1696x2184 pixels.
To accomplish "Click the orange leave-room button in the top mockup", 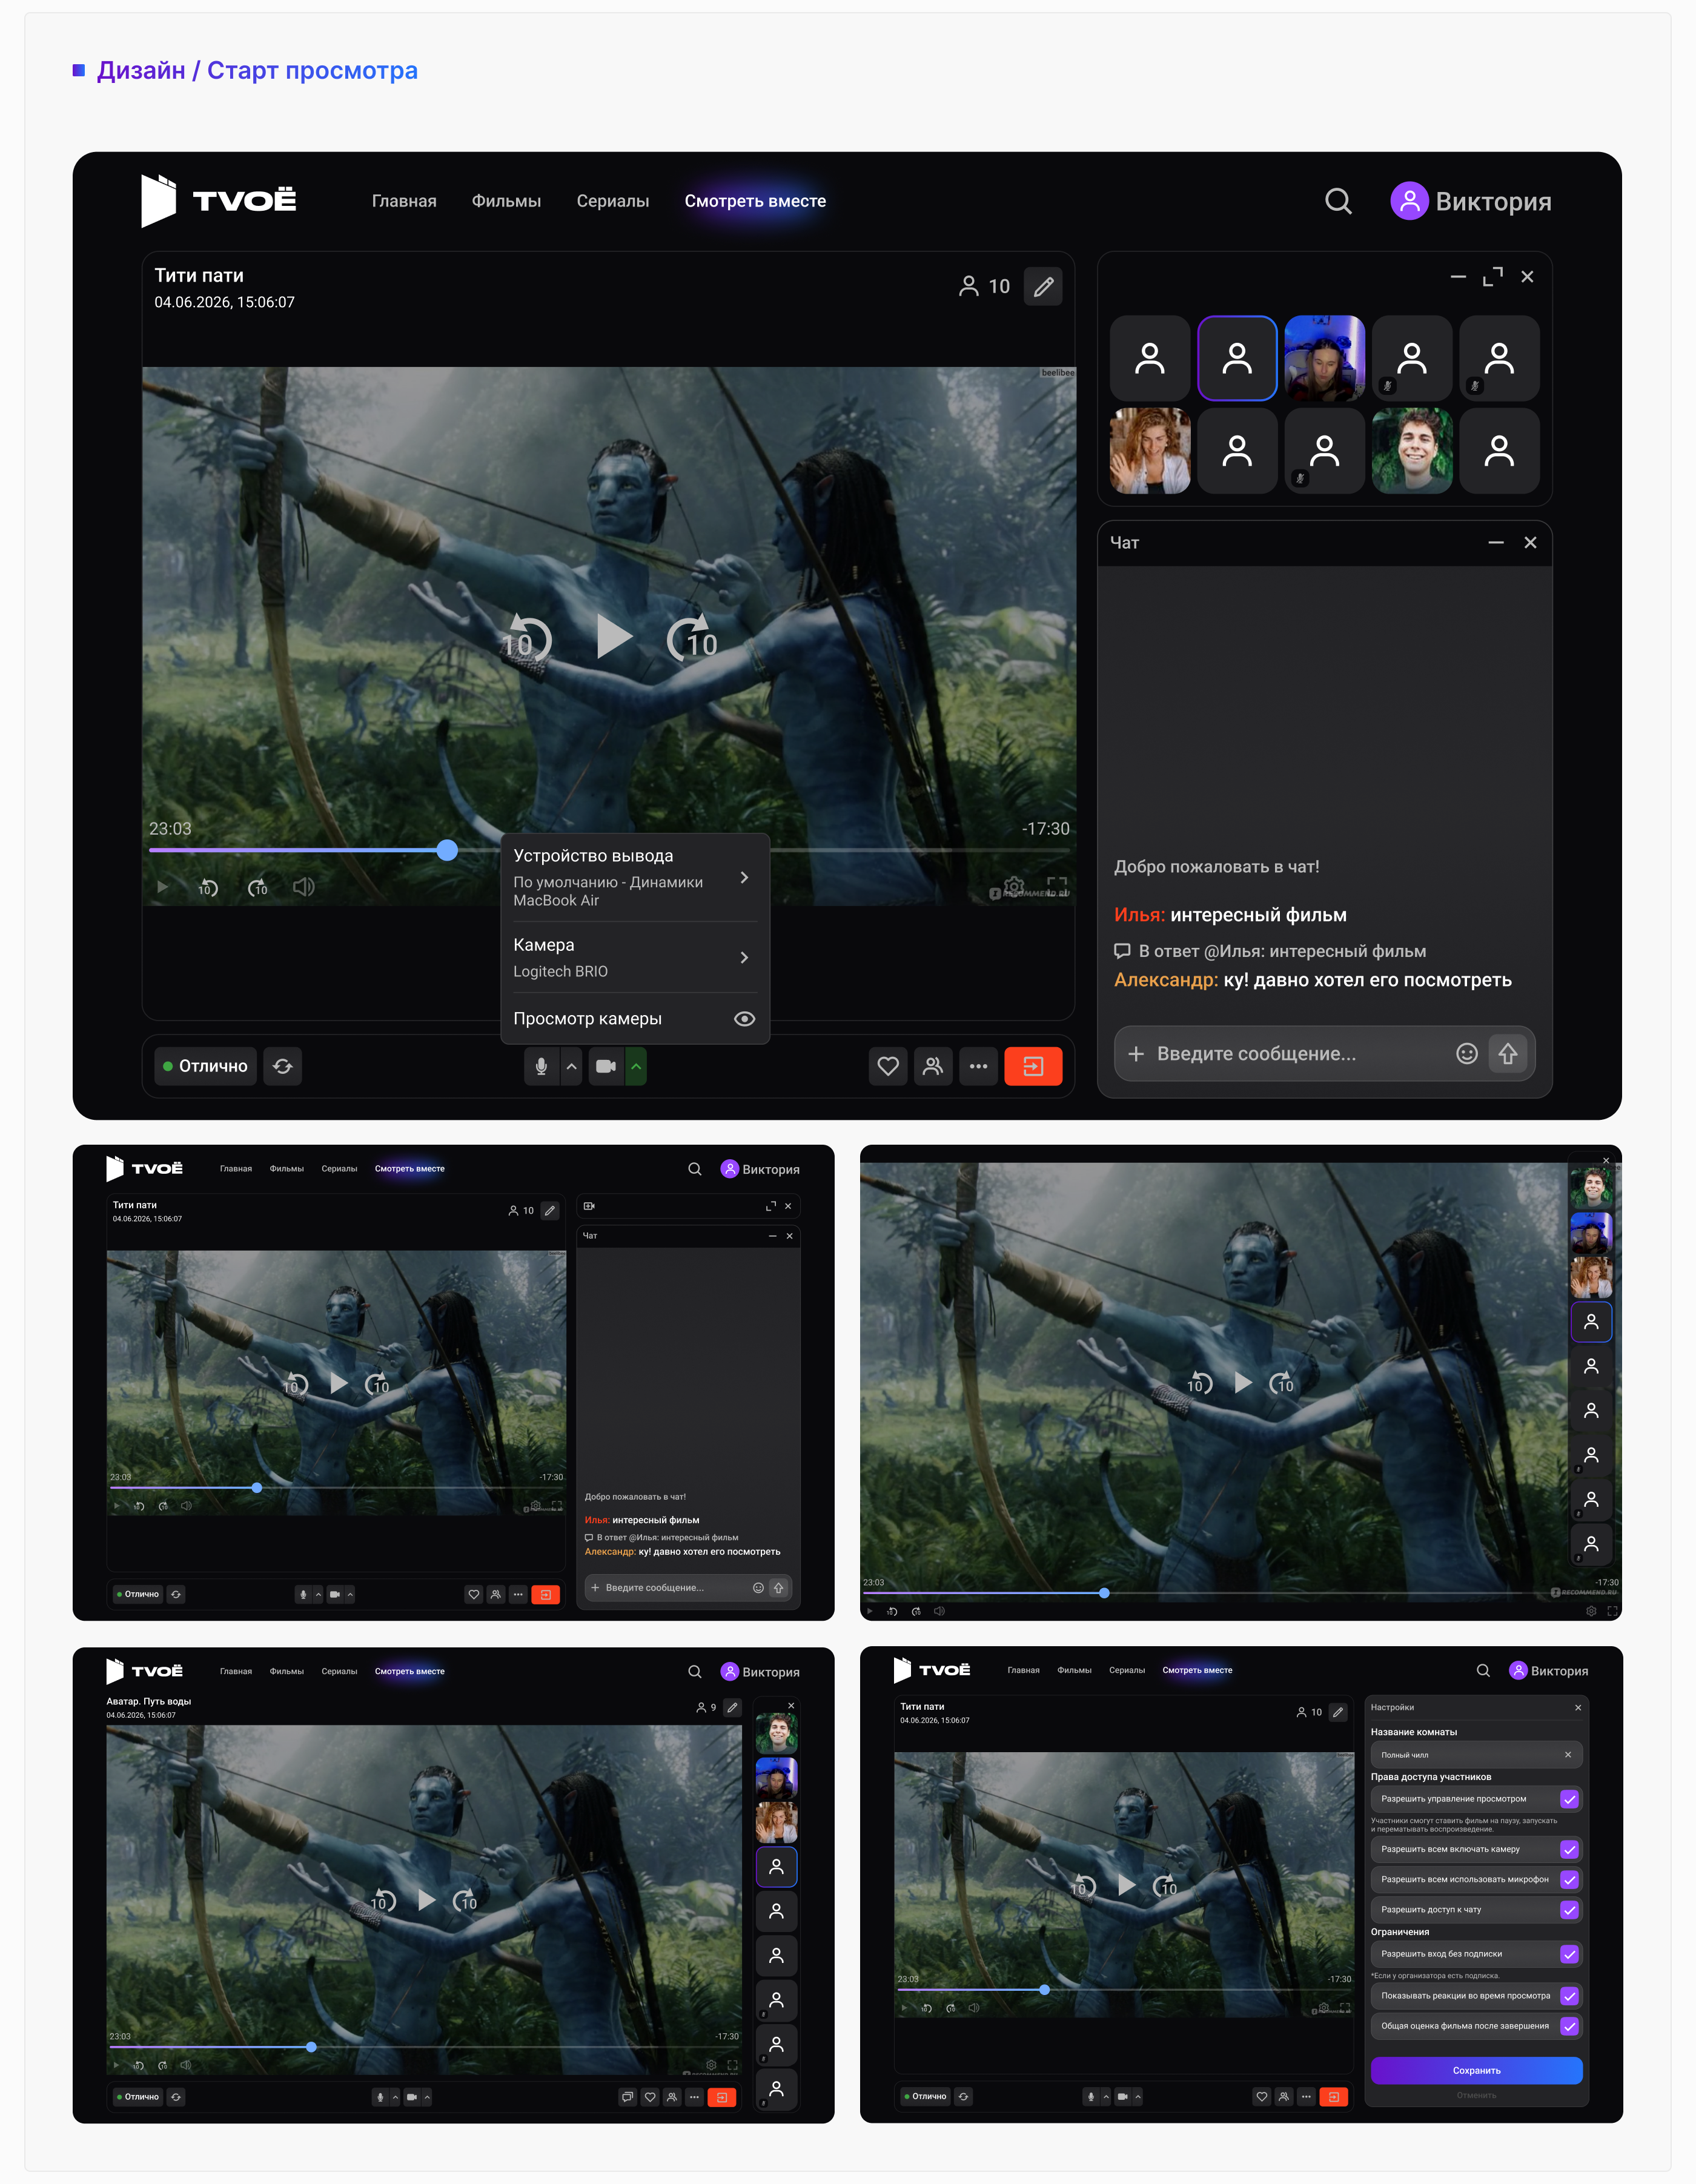I will [x=1033, y=1066].
